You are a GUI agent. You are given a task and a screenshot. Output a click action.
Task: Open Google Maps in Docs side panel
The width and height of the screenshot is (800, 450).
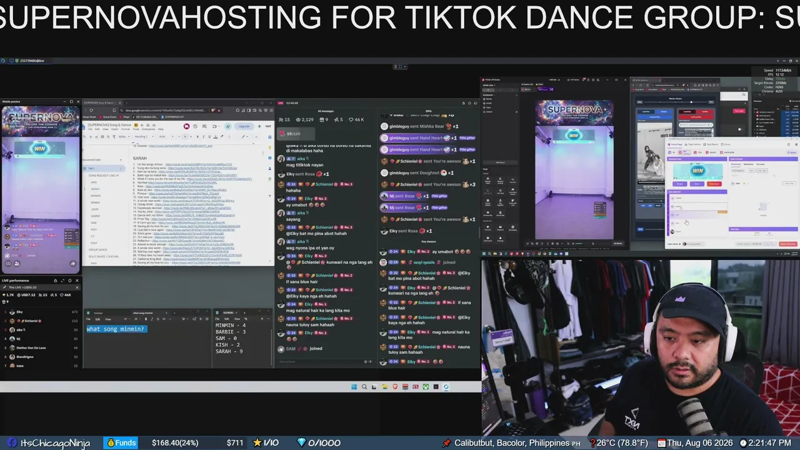tap(270, 179)
